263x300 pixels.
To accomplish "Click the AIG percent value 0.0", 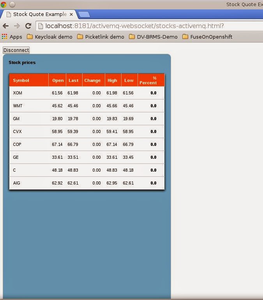I will click(154, 183).
